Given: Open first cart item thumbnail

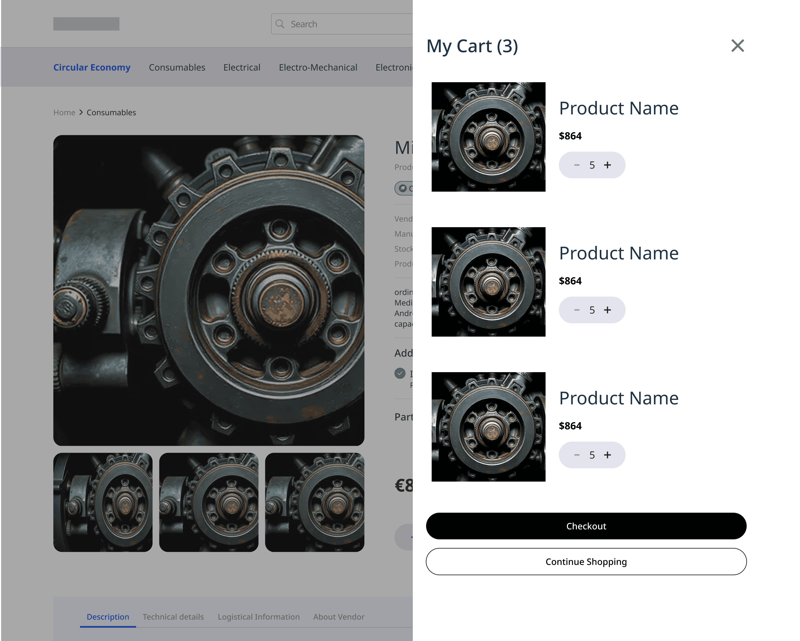Looking at the screenshot, I should pos(488,137).
